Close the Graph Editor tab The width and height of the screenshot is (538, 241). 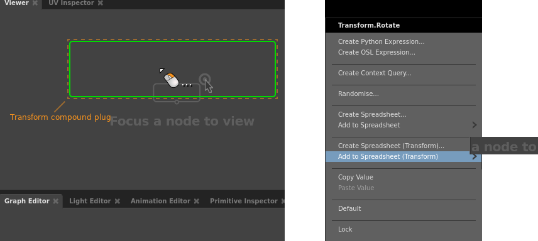coord(55,201)
